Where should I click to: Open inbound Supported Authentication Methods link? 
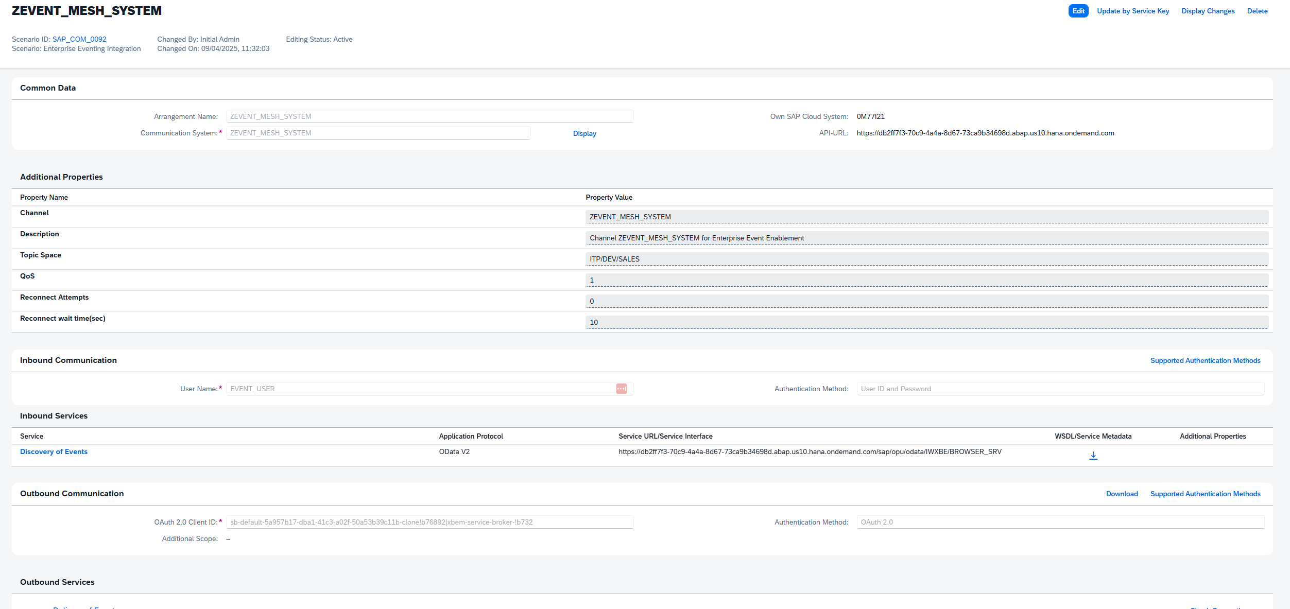click(1205, 360)
